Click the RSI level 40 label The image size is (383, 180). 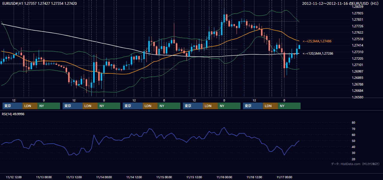353,147
